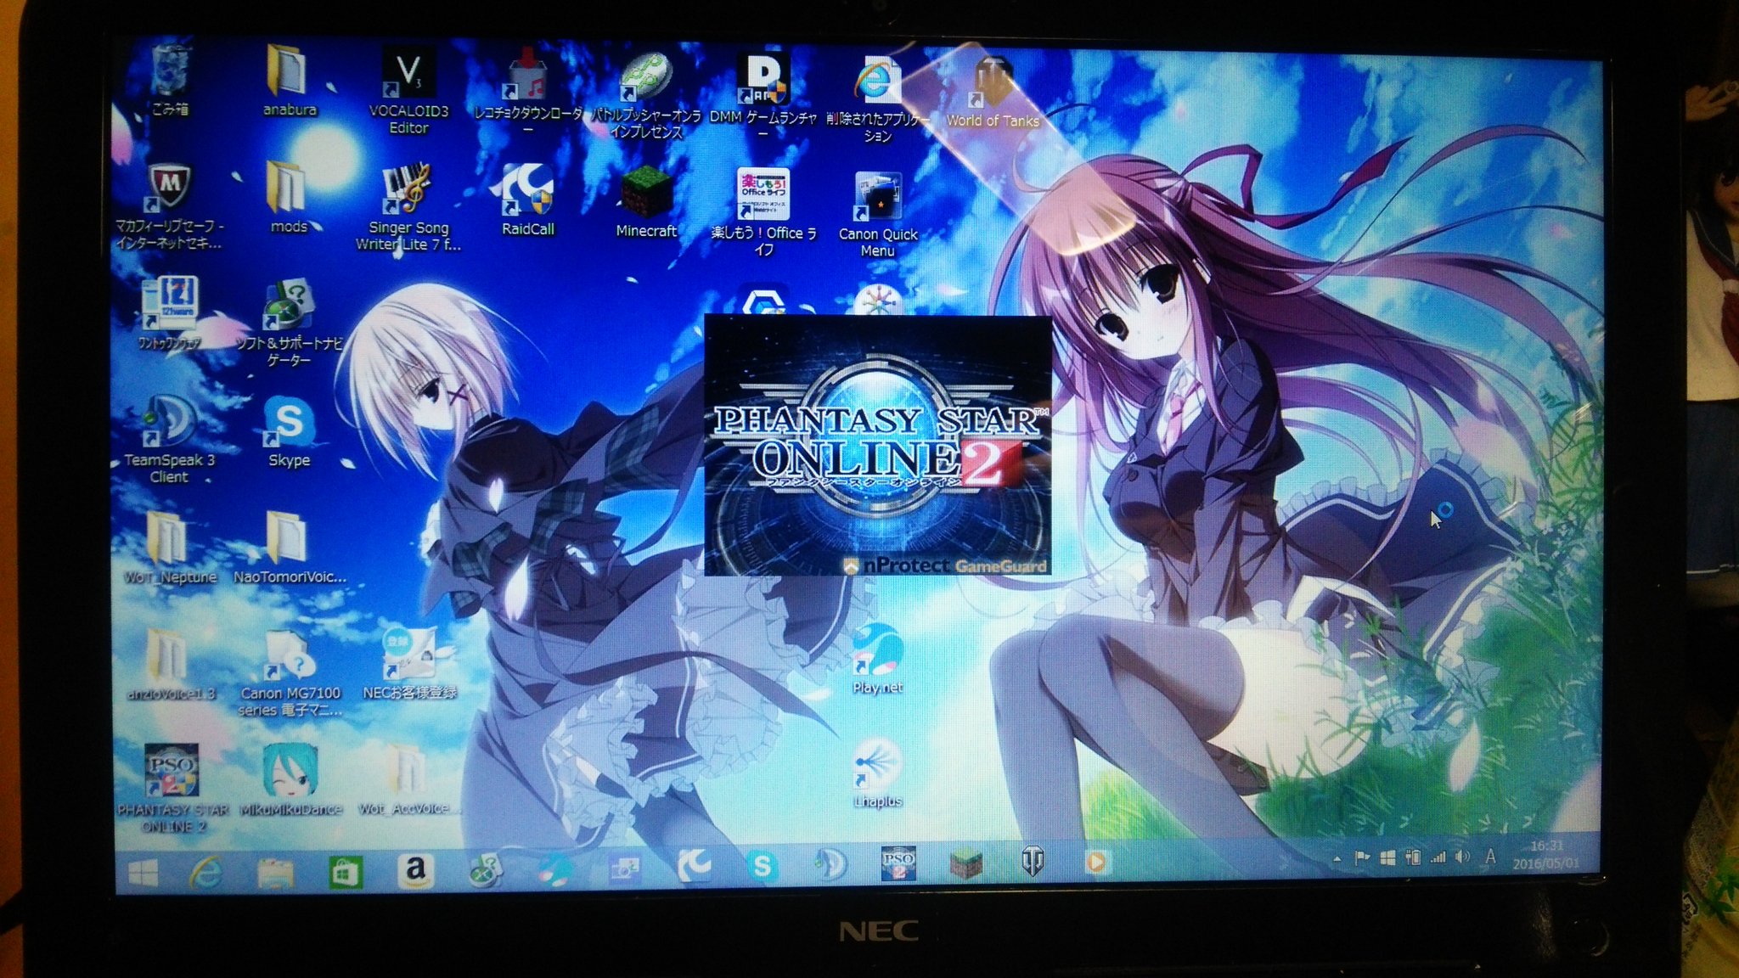Viewport: 1739px width, 978px height.
Task: Toggle IME input mode A indicator
Action: (1490, 857)
